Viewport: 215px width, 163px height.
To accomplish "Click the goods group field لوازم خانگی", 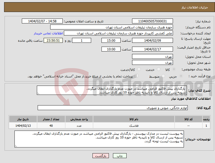I will [x=113, y=108].
